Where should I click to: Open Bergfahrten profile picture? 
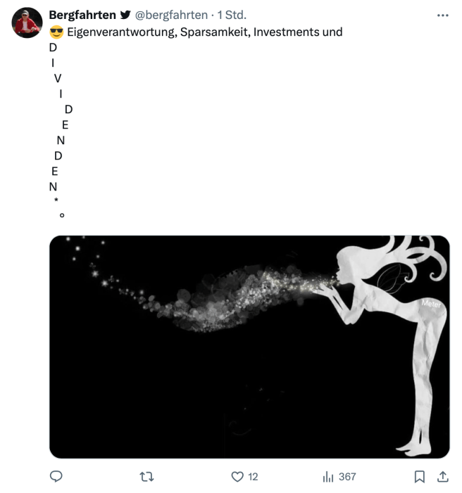(27, 23)
